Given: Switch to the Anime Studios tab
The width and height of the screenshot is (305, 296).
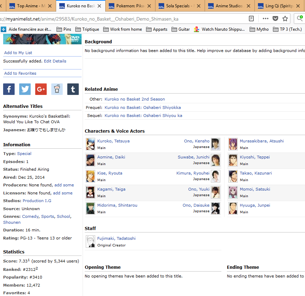Looking at the screenshot, I should click(x=229, y=6).
